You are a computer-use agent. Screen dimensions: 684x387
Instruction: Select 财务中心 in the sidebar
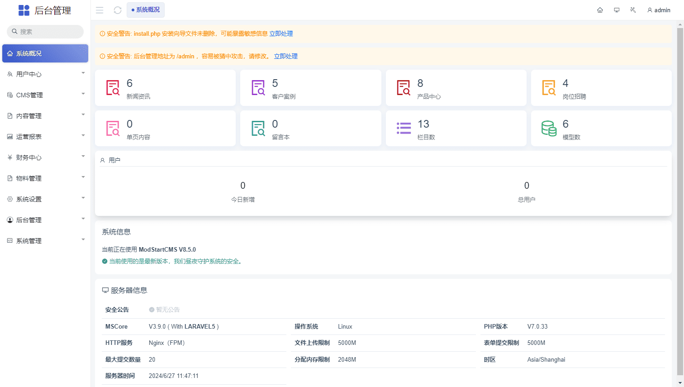point(45,157)
